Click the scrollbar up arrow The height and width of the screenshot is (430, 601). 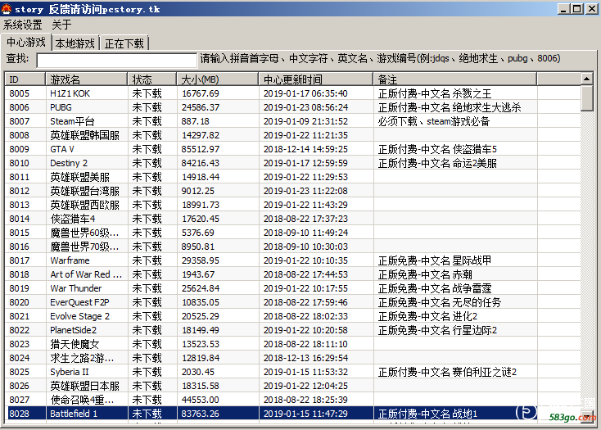click(586, 79)
